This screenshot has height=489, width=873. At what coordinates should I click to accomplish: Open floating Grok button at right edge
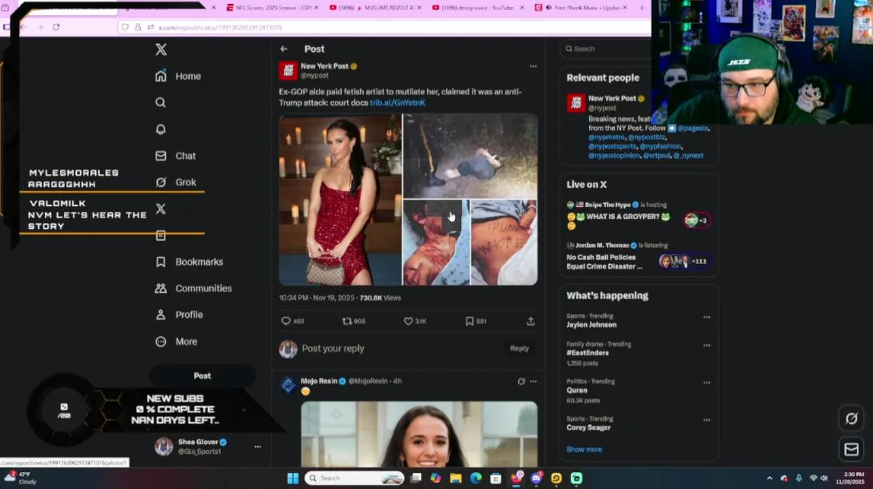(x=851, y=418)
